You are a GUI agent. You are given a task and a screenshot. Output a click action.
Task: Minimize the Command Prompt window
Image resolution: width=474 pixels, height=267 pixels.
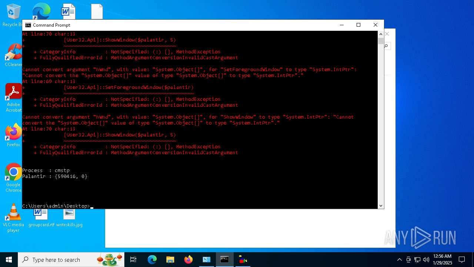tap(341, 25)
